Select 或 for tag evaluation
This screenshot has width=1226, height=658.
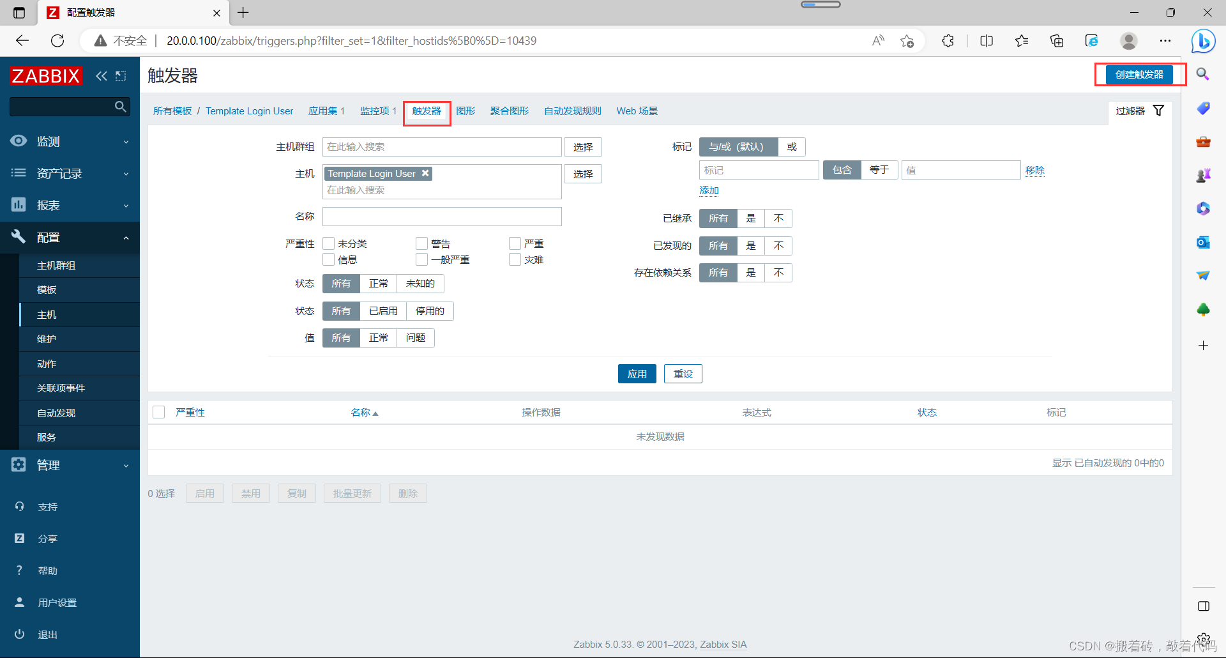[x=792, y=147]
